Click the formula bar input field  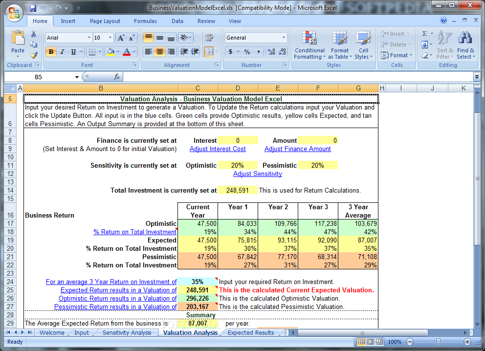click(297, 77)
